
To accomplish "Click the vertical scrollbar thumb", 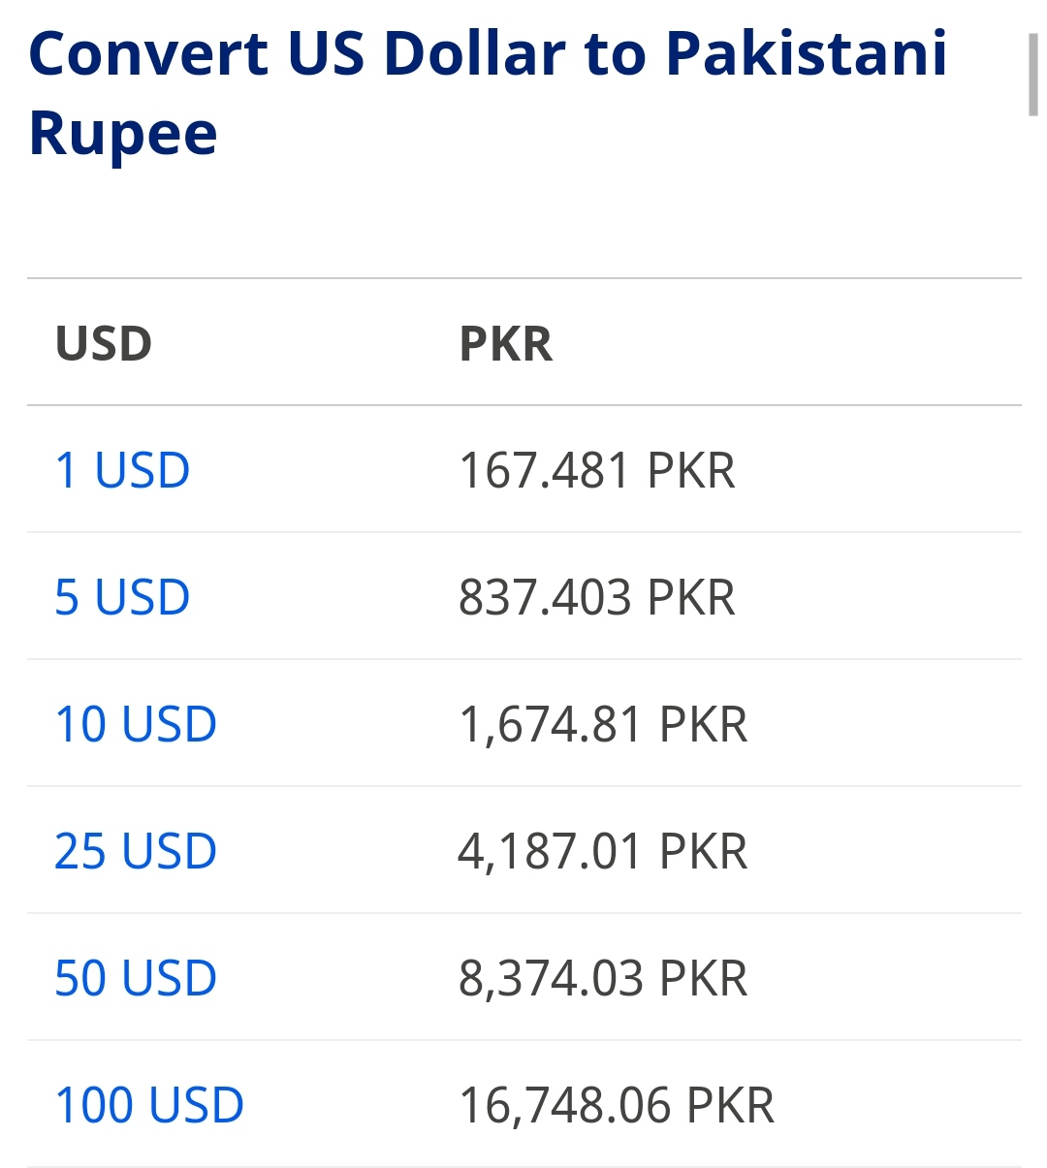I will click(1033, 75).
